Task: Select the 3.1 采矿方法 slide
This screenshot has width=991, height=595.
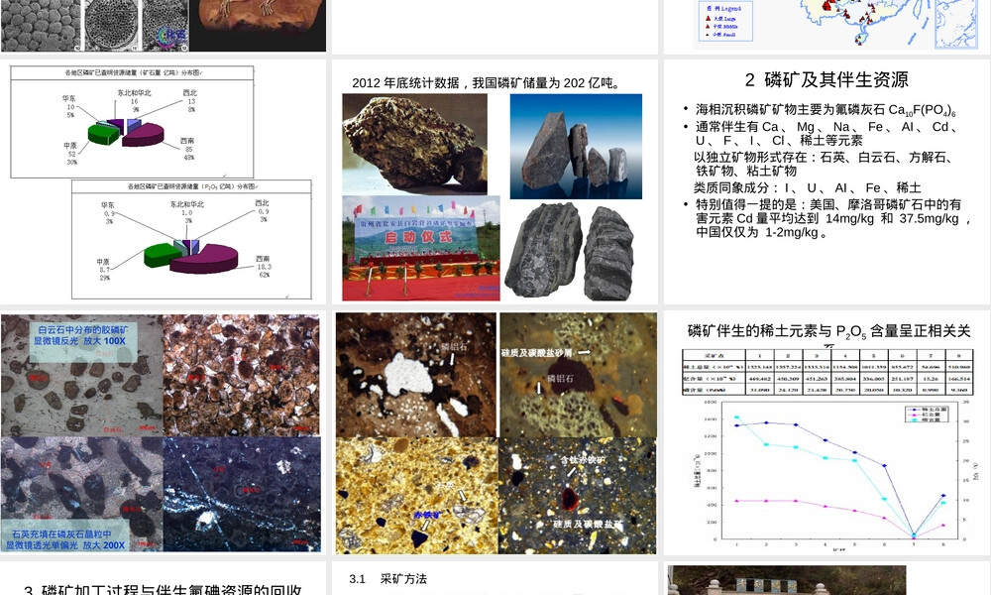Action: click(495, 578)
